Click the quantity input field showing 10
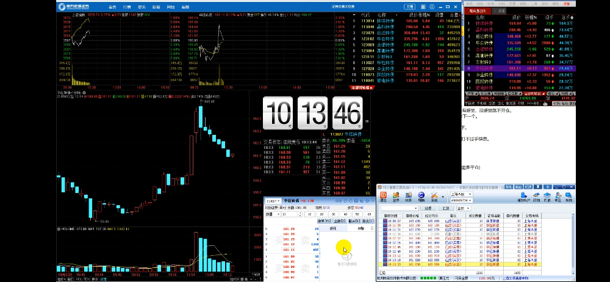 click(x=289, y=214)
